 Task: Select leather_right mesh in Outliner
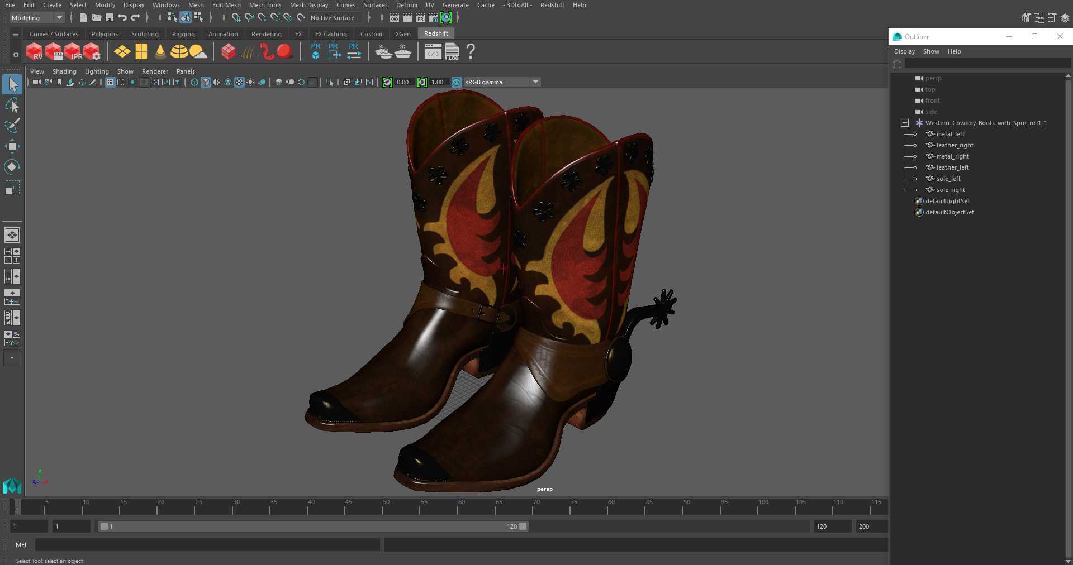point(955,145)
